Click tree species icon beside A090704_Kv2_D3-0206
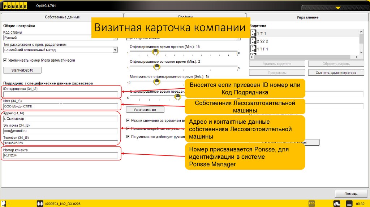370x207 pixels. pyautogui.click(x=40, y=203)
